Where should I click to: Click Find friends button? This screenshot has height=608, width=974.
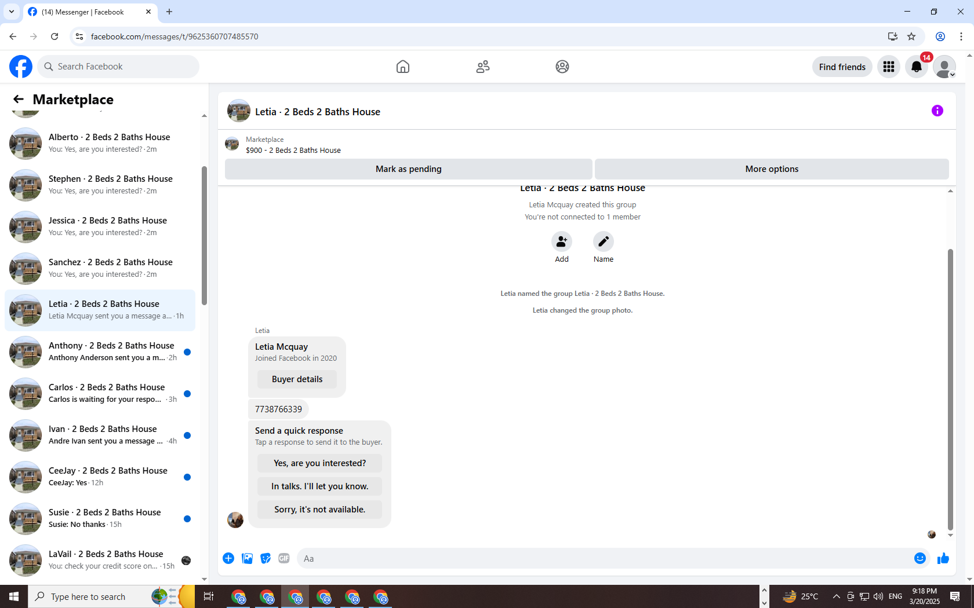coord(842,67)
